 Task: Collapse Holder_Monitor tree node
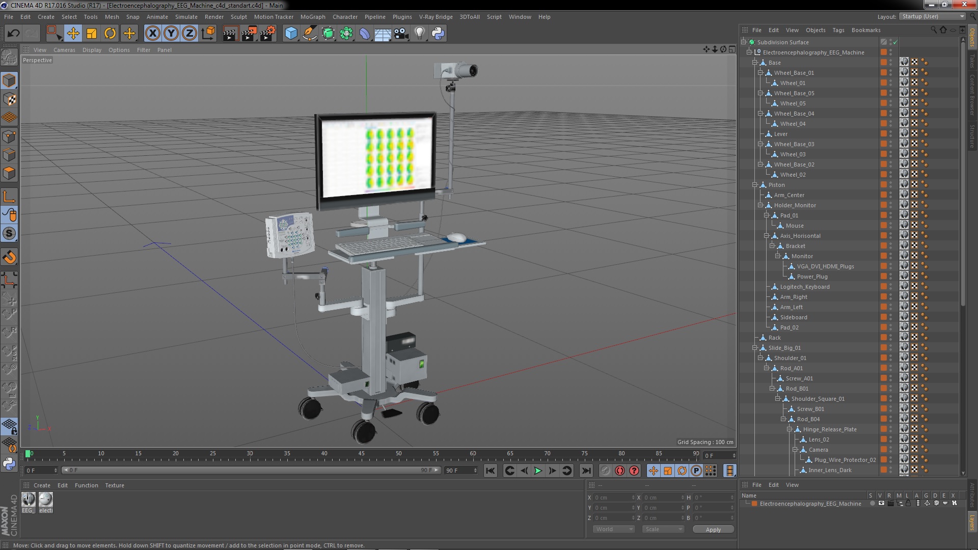[760, 205]
